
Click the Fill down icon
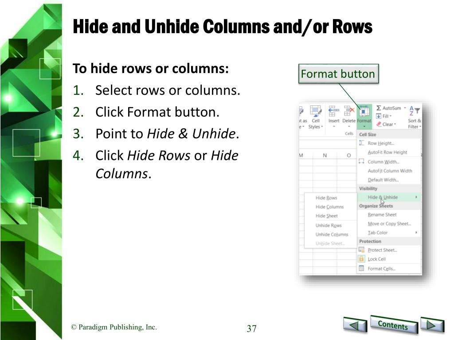[x=379, y=116]
